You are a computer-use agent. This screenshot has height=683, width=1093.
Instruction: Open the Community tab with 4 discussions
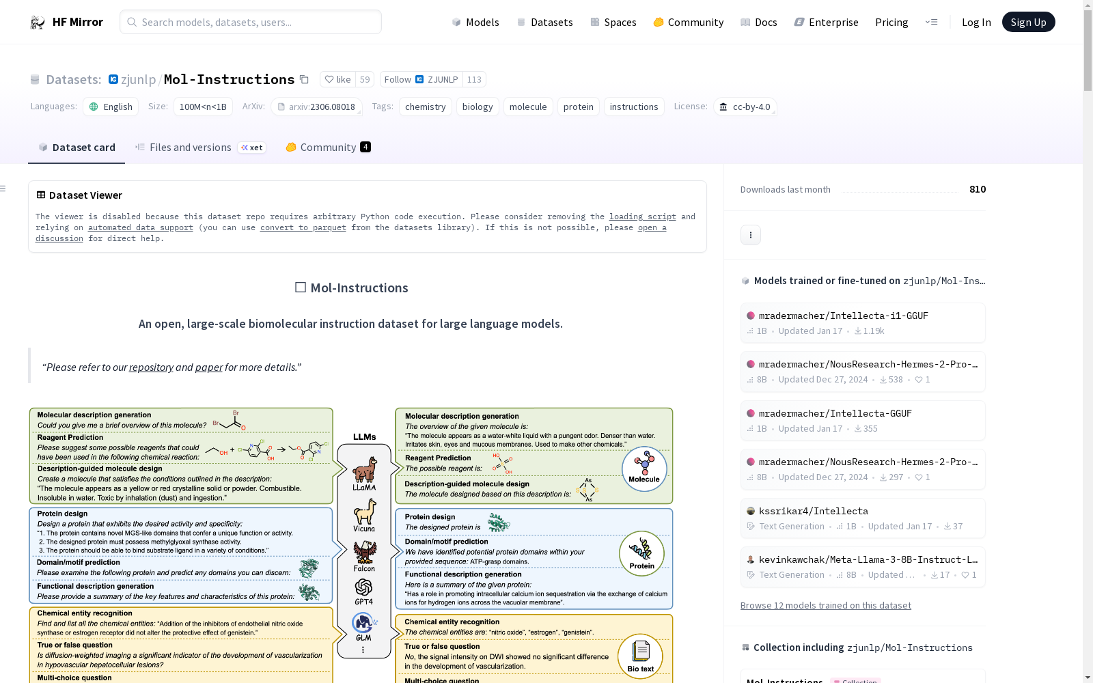(x=327, y=147)
